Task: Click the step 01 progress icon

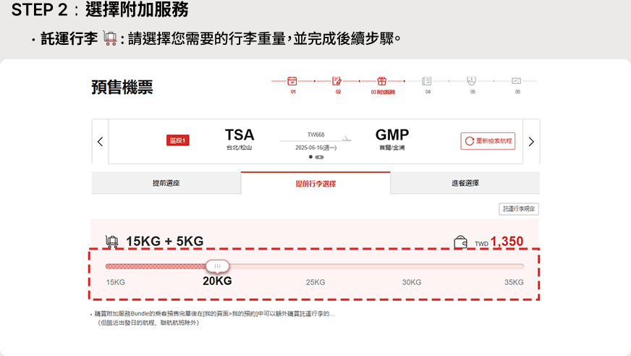Action: click(x=292, y=81)
